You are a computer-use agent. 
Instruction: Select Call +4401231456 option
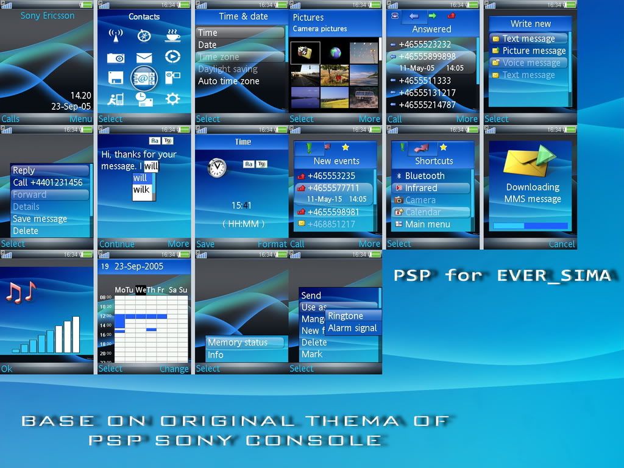tap(50, 182)
